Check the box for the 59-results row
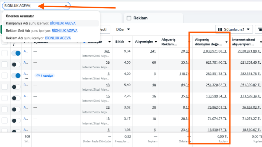 click(5, 64)
